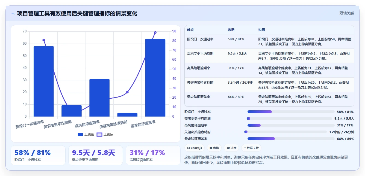Select the 表格 chip
The image size is (365, 176).
coord(214,148)
